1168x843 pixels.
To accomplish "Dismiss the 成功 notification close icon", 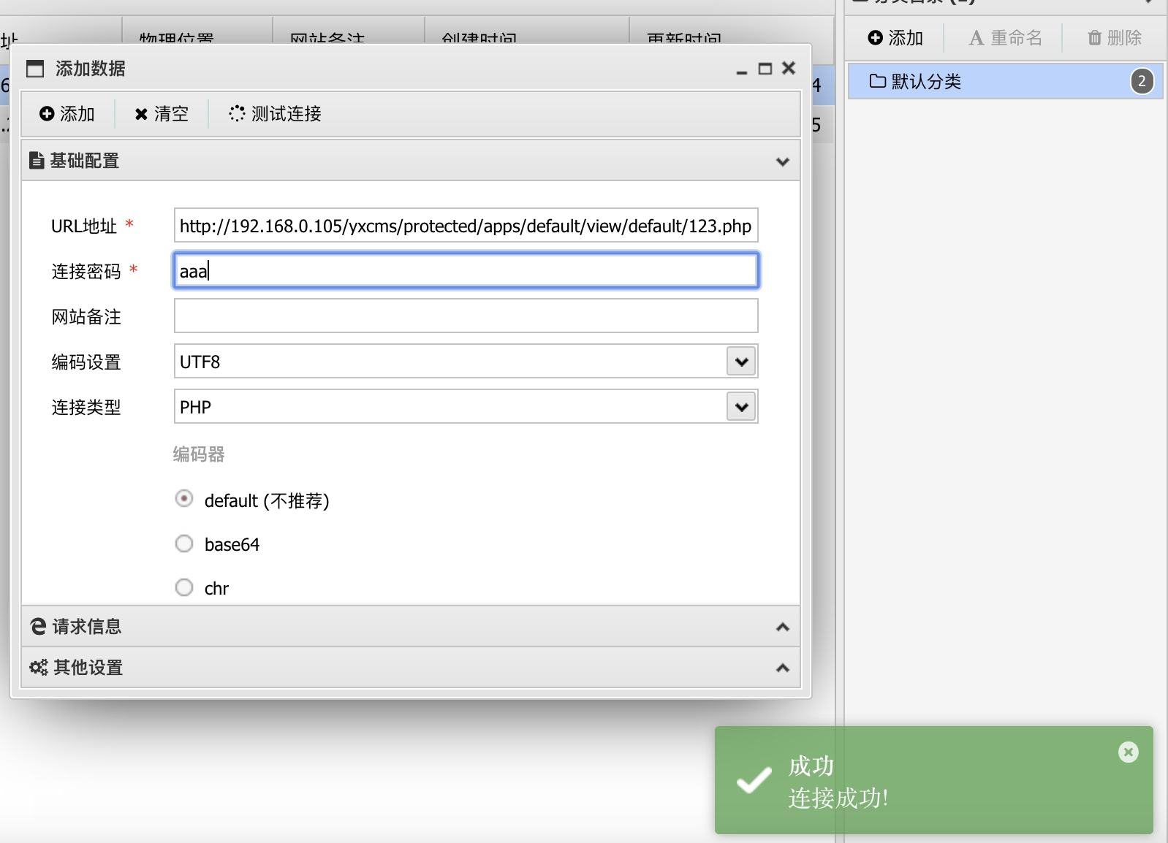I will (x=1129, y=752).
